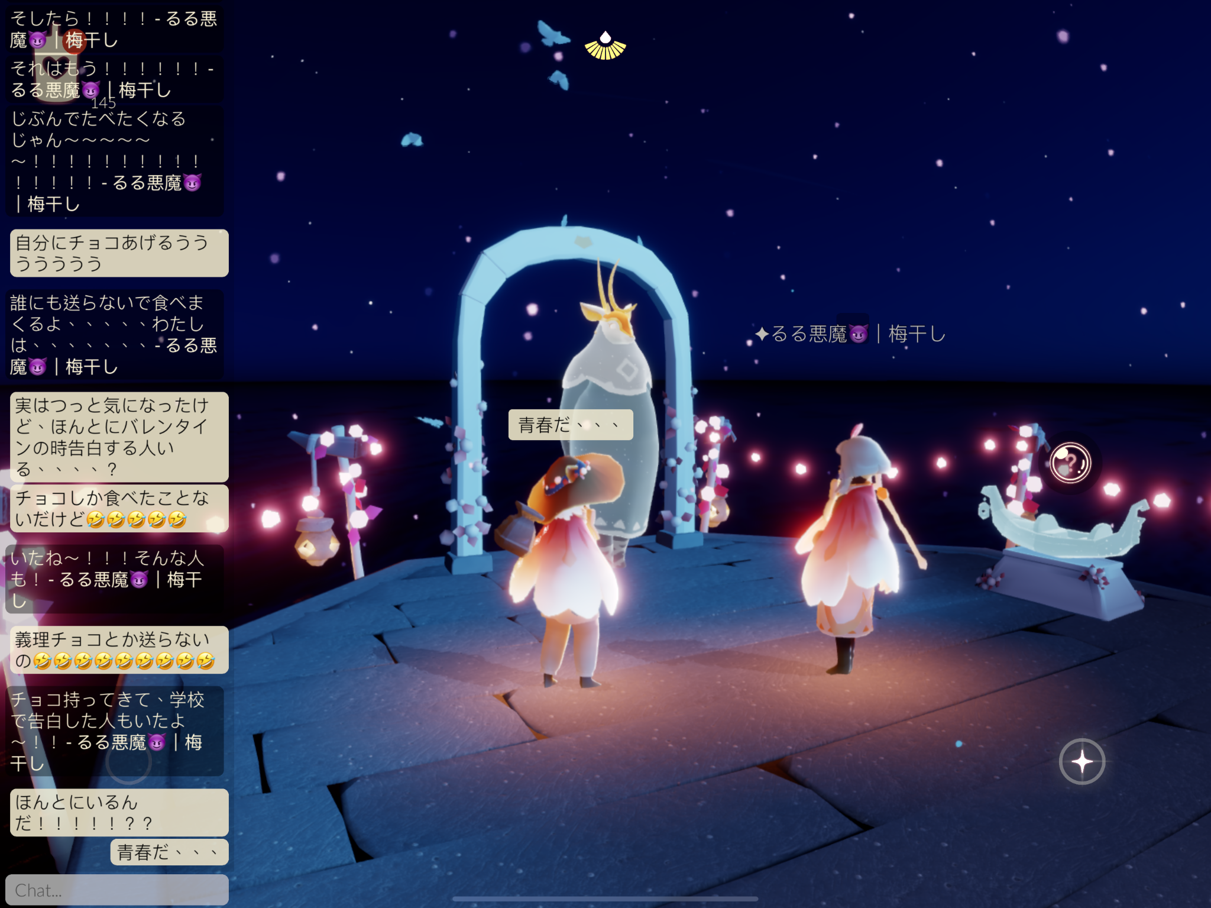Tap chat message じぶんでたべたくなるじゃん
This screenshot has width=1211, height=908.
[115, 161]
